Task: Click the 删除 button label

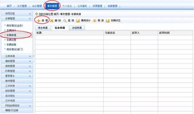Action: coord(58,21)
